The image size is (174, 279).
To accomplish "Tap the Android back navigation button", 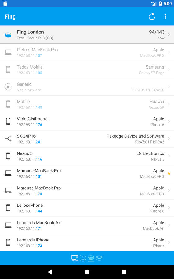I will (50, 272).
